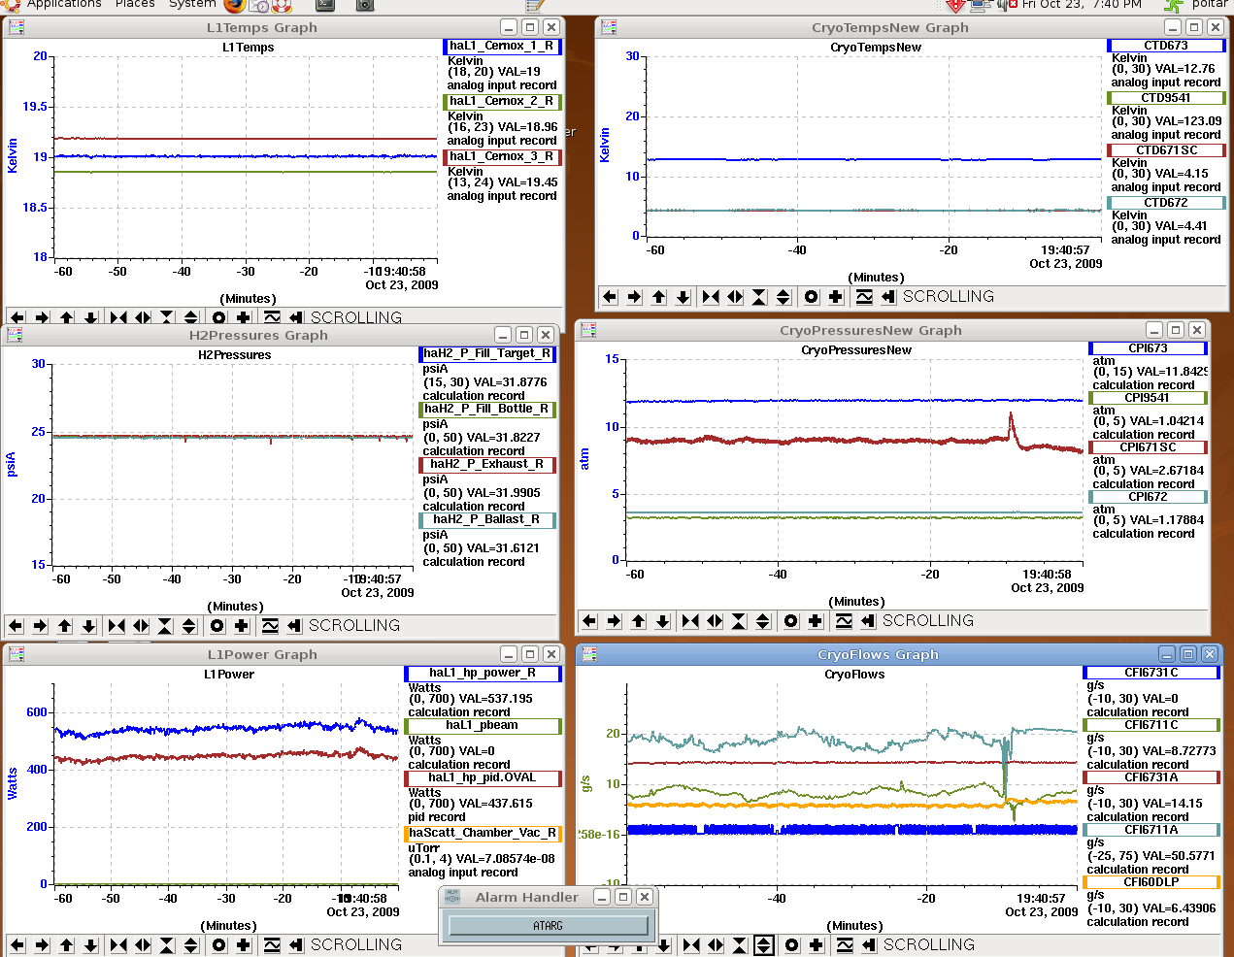This screenshot has width=1234, height=957.
Task: Select haL1_hp_power_R curve in L1Power legend
Action: coord(484,673)
